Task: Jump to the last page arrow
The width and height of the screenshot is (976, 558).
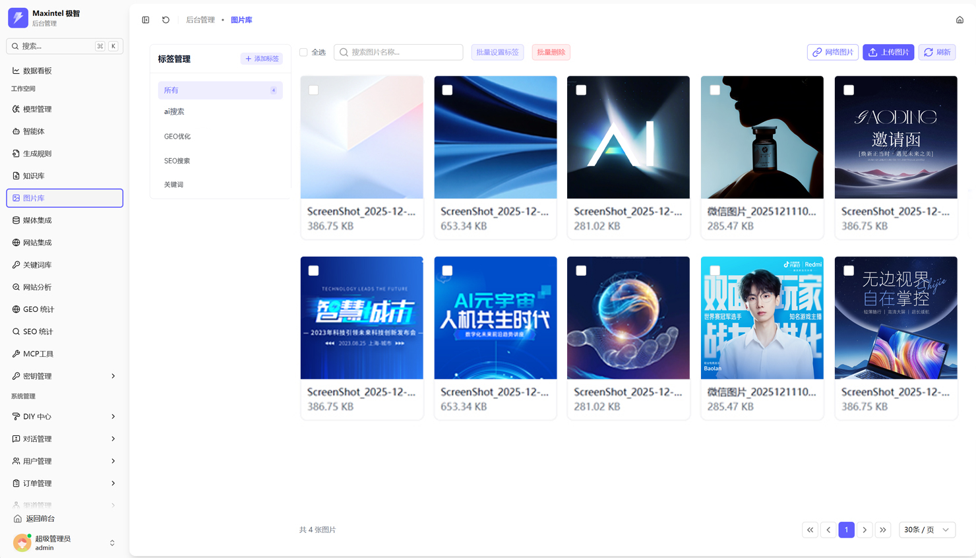Action: [x=883, y=530]
